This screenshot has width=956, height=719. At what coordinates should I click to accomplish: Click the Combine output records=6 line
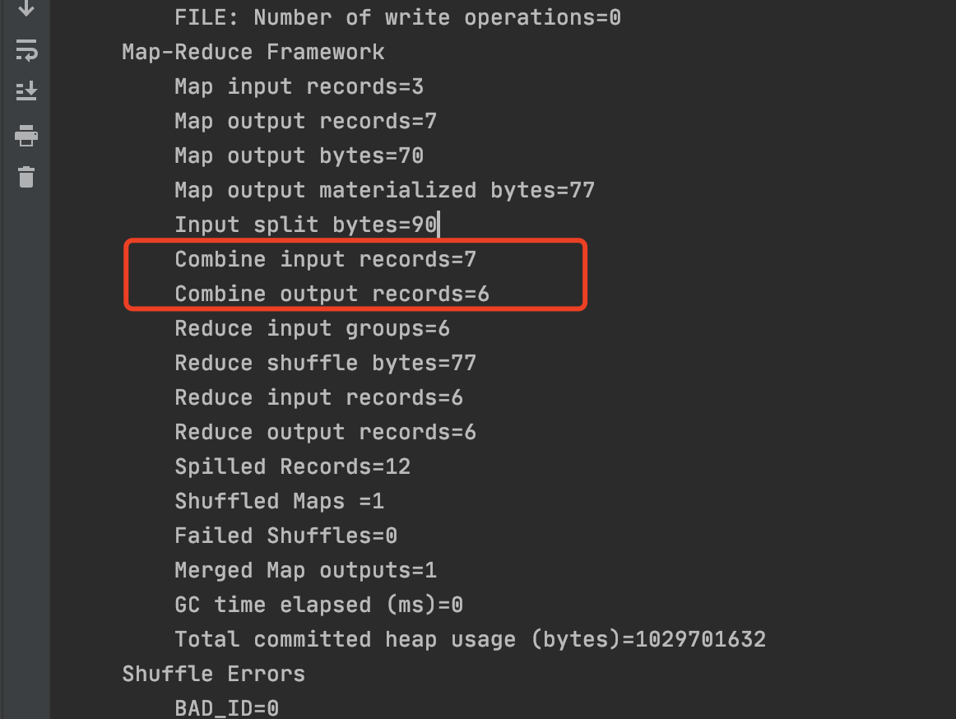click(x=332, y=294)
